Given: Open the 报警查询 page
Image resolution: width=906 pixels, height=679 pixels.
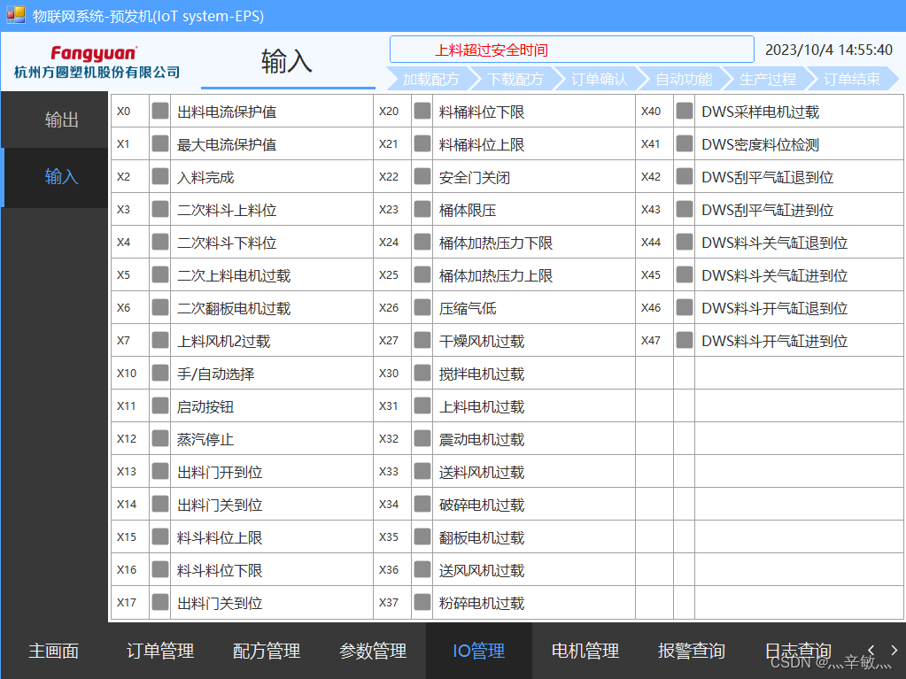Looking at the screenshot, I should [x=692, y=651].
